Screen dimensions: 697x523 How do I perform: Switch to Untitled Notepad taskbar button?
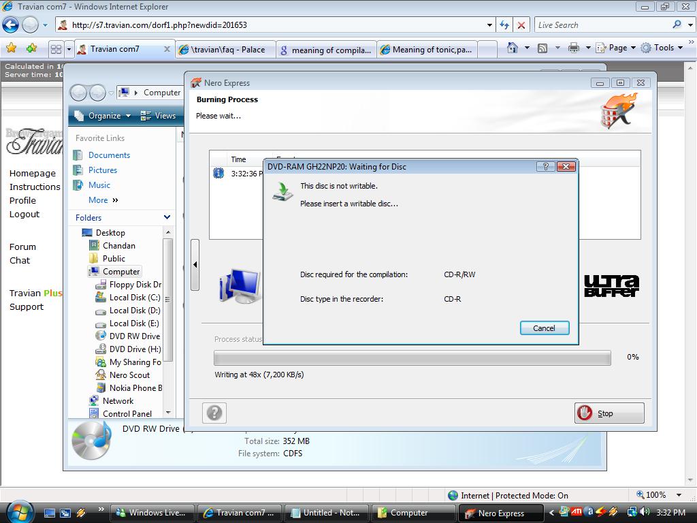327,513
